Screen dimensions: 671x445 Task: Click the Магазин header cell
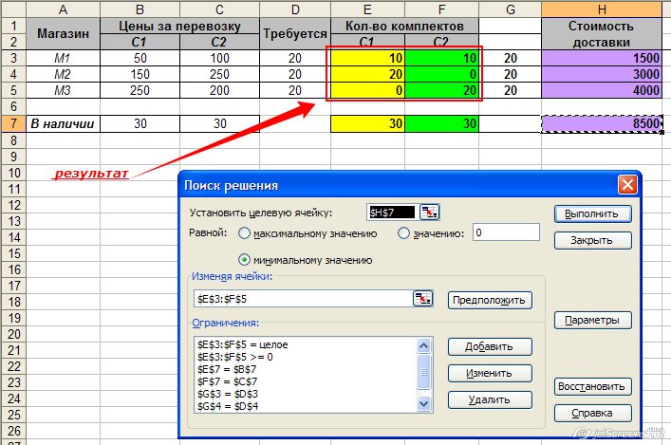(x=64, y=33)
